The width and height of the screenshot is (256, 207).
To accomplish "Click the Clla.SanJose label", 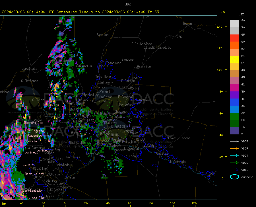I will pos(142,44).
